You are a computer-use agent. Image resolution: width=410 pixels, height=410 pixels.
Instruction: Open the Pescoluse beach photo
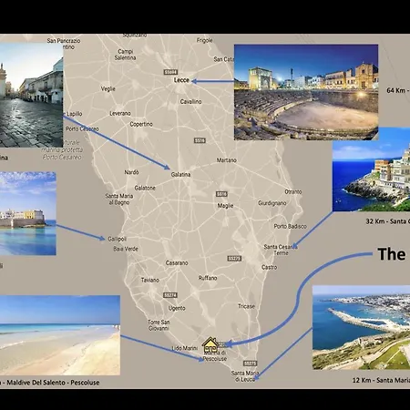[x=60, y=335]
